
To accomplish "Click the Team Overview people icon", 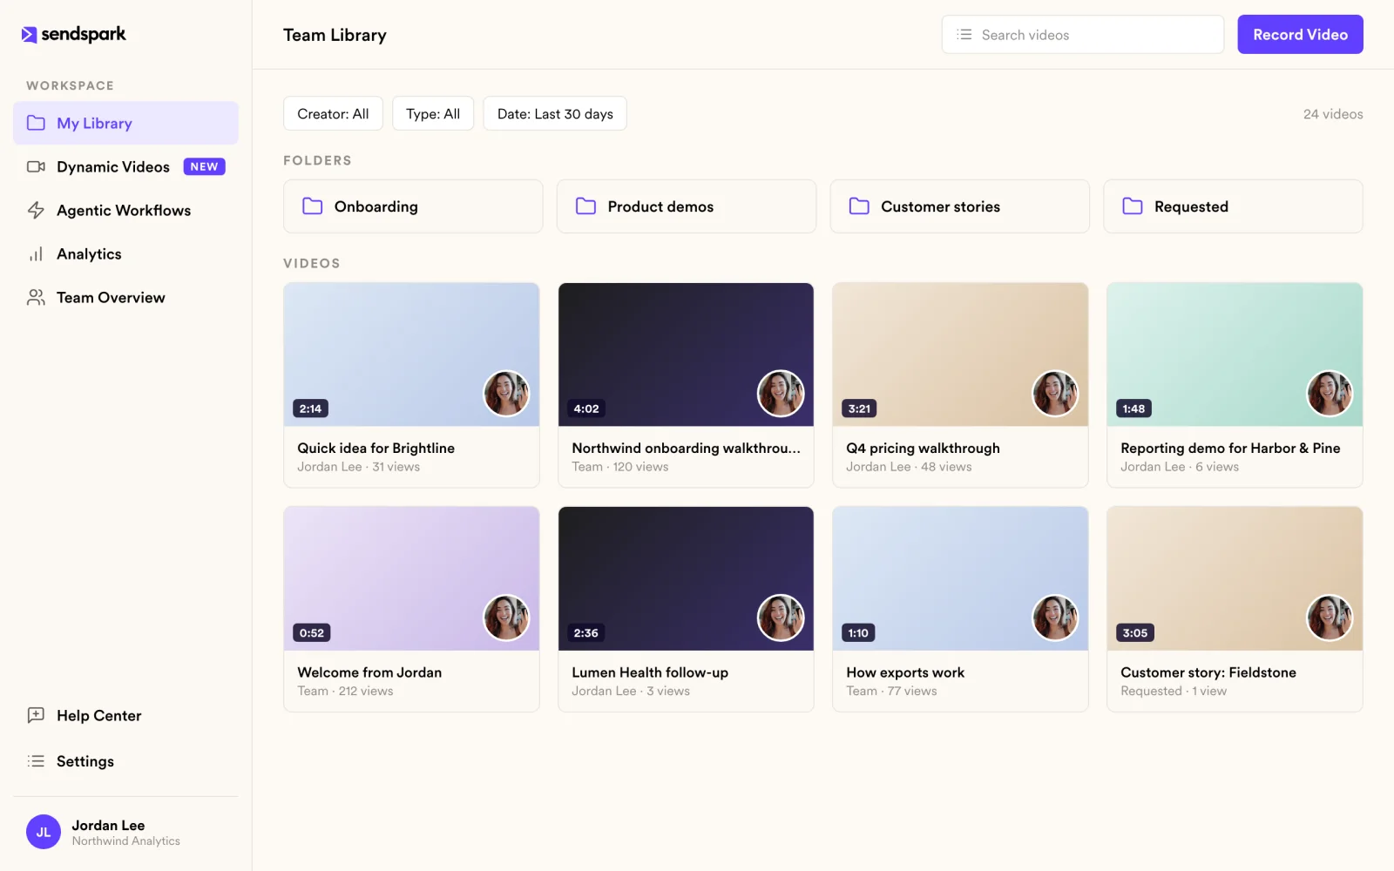I will [x=36, y=298].
